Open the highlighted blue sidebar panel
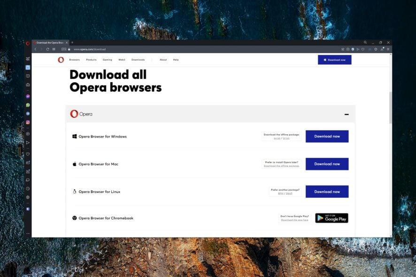Screen dimensions: 416x277 (x=28, y=68)
